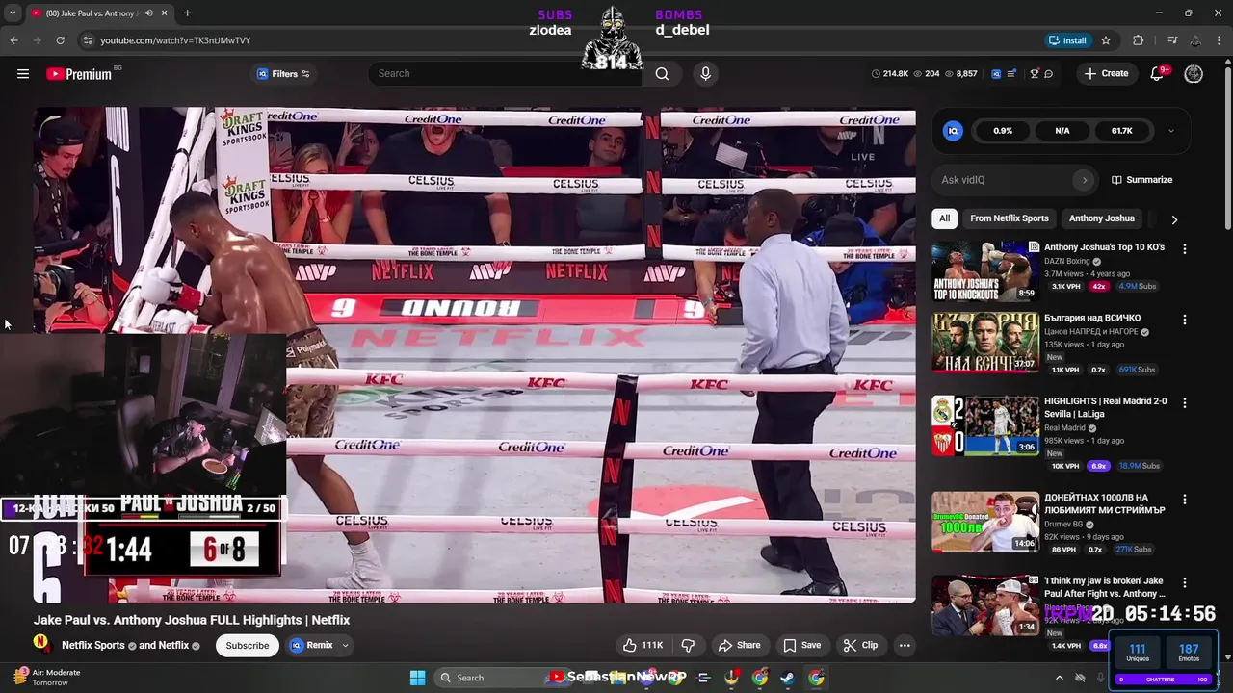Show hidden system tray icons
The image size is (1233, 693).
pyautogui.click(x=1059, y=678)
